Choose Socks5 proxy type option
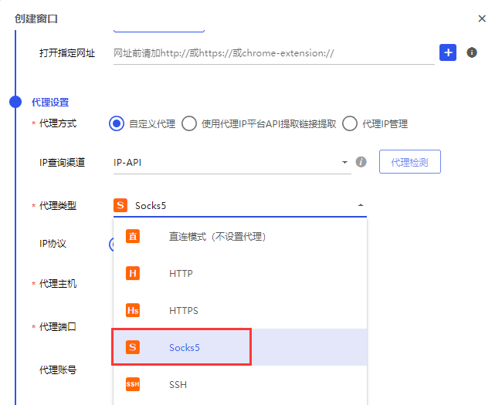This screenshot has height=405, width=502. click(239, 347)
